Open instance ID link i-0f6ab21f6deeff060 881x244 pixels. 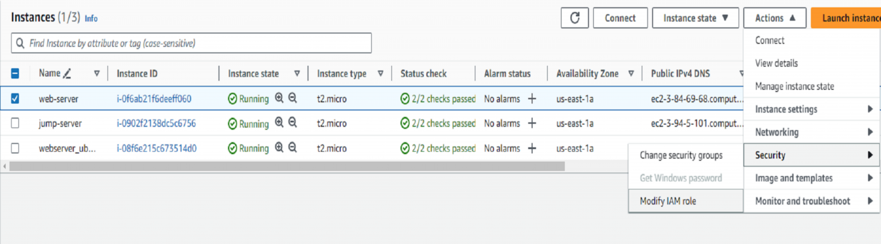[x=154, y=99]
